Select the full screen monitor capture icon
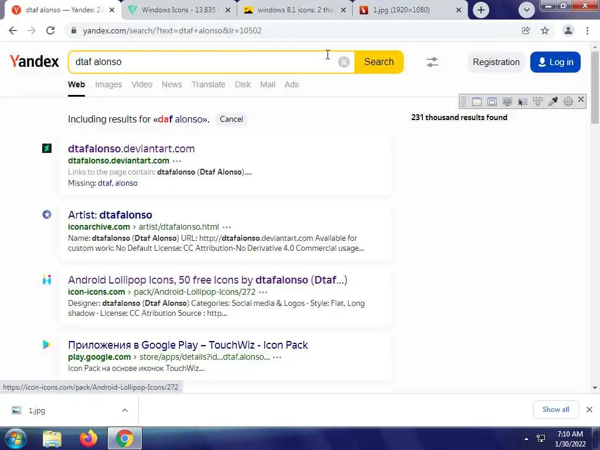 507,101
